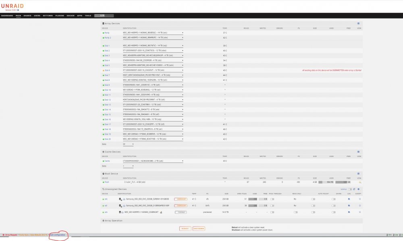Click the green status dot for Cache
The width and height of the screenshot is (403, 241).
tap(103, 161)
